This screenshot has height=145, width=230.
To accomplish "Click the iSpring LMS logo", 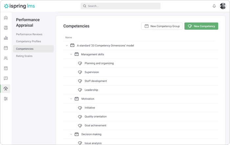I will click(19, 6).
